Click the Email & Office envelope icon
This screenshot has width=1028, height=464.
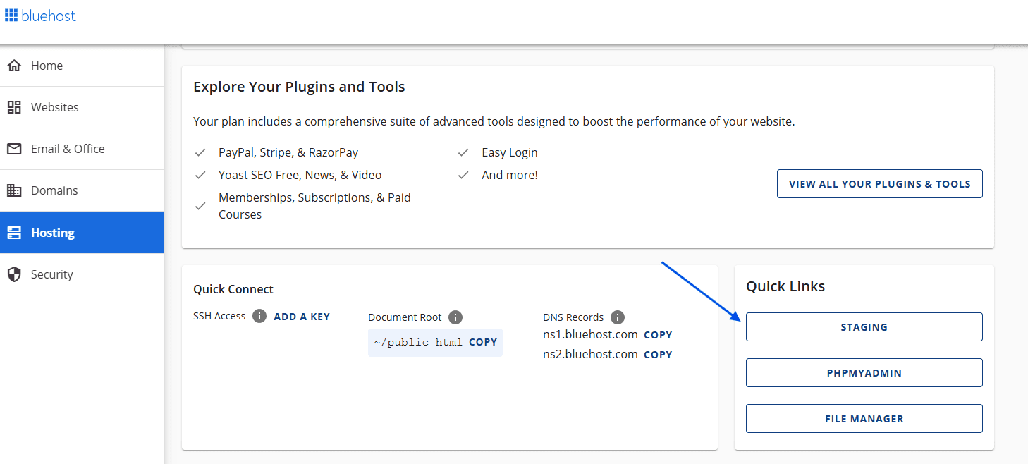coord(14,149)
